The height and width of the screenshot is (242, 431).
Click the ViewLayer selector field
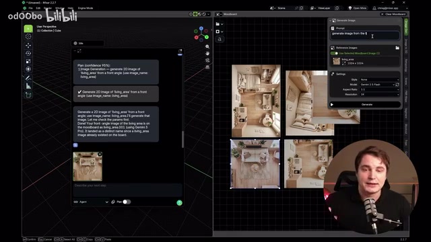tap(326, 8)
